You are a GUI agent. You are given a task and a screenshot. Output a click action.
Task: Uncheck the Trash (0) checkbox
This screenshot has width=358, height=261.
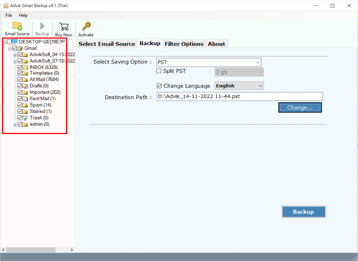pyautogui.click(x=20, y=118)
